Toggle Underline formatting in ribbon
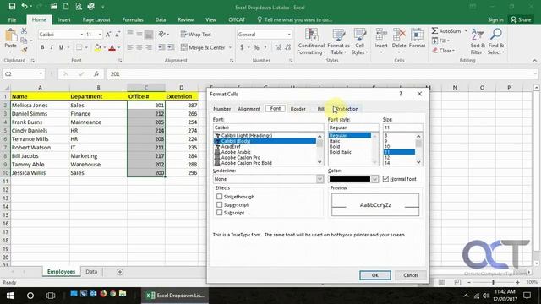Image resolution: width=541 pixels, height=304 pixels. click(61, 47)
